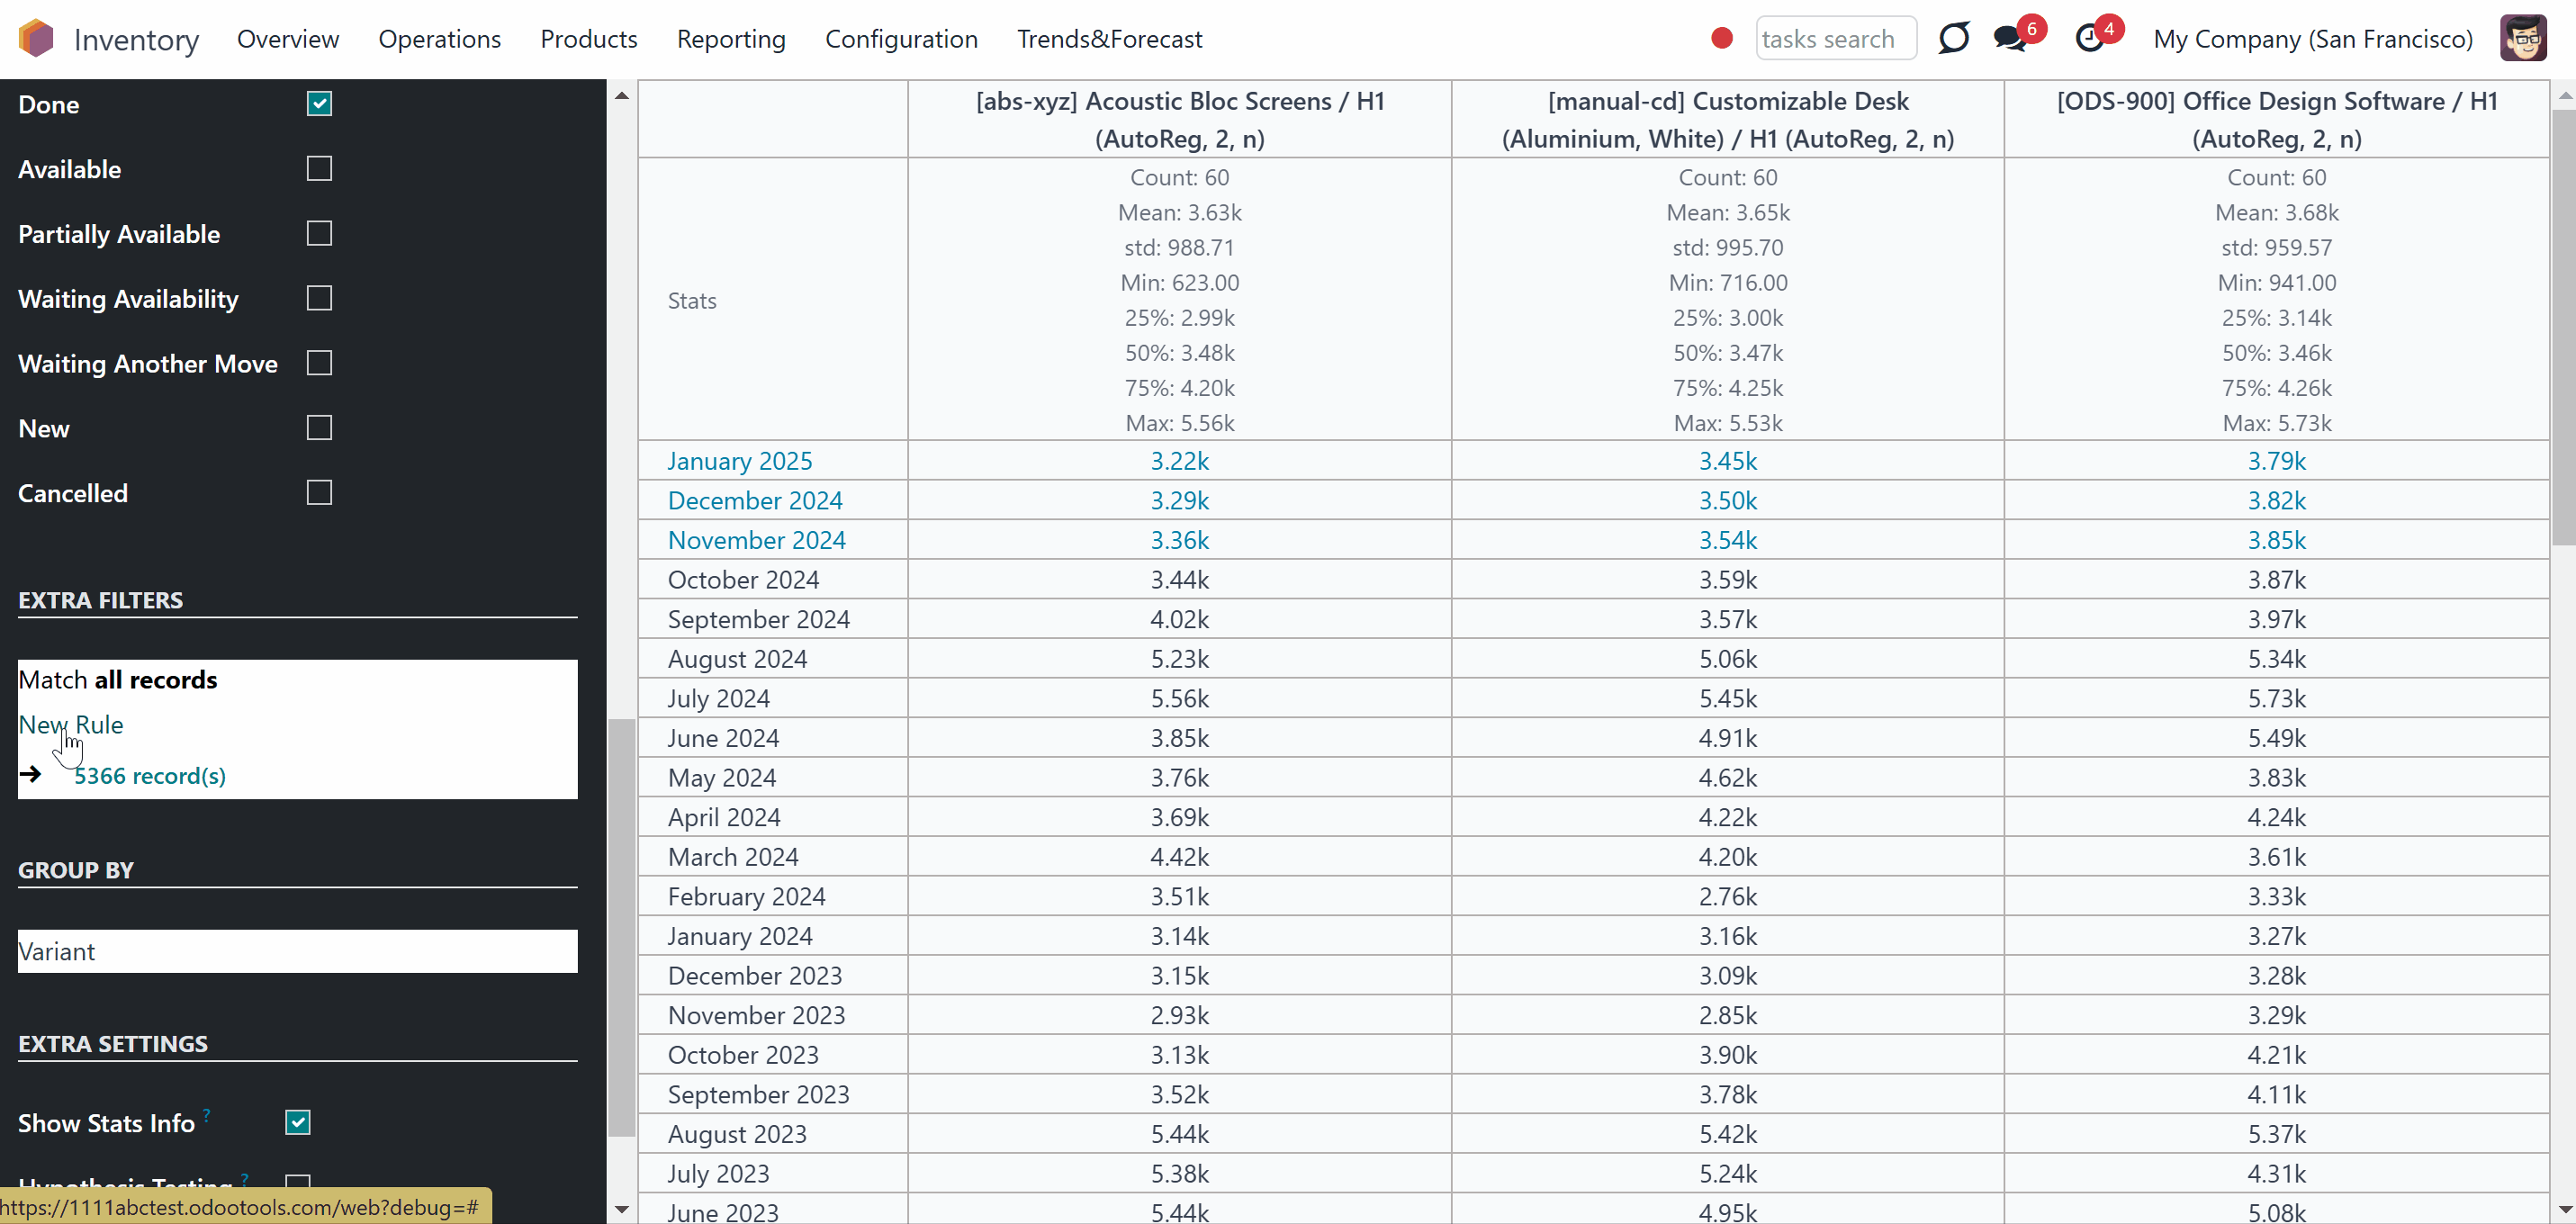2576x1224 pixels.
Task: Open the Variant group by dropdown
Action: pos(297,951)
